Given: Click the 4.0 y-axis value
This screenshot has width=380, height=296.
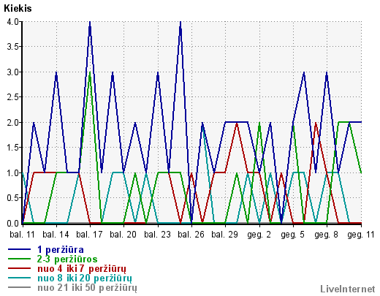Looking at the screenshot, I should pyautogui.click(x=13, y=22).
